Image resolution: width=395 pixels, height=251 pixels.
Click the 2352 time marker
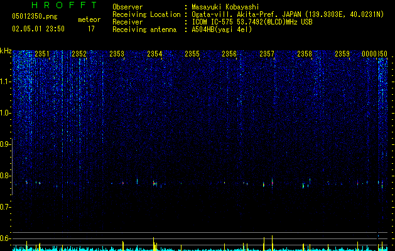coord(79,54)
